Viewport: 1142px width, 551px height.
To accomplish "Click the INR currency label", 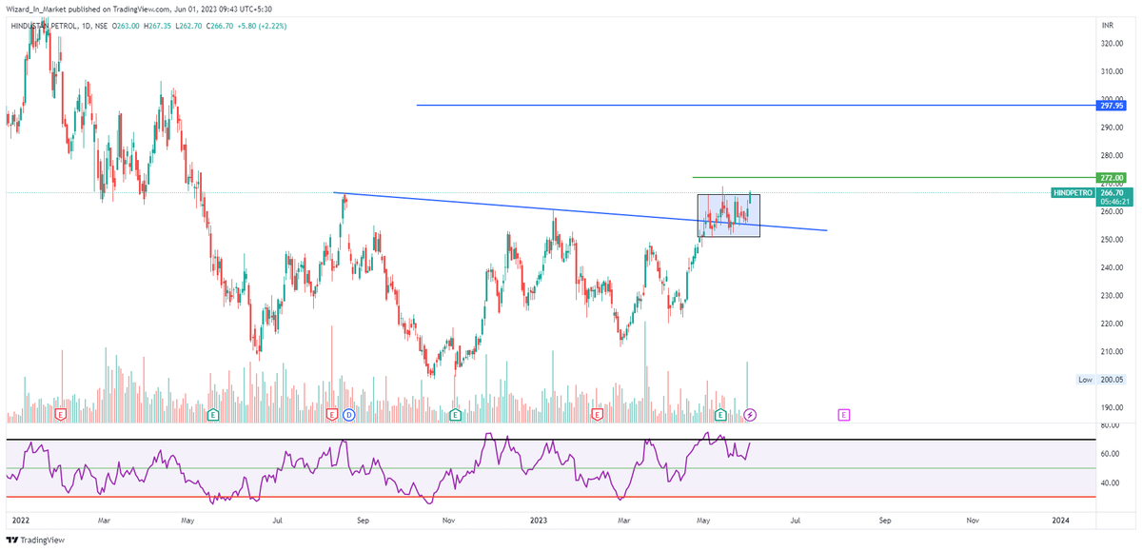I will [x=1107, y=25].
